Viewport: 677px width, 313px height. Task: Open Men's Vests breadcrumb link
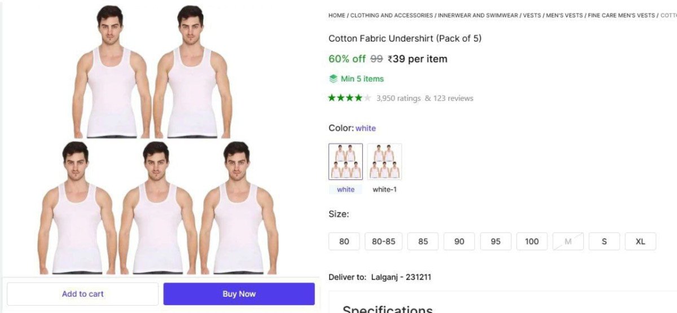pos(564,16)
